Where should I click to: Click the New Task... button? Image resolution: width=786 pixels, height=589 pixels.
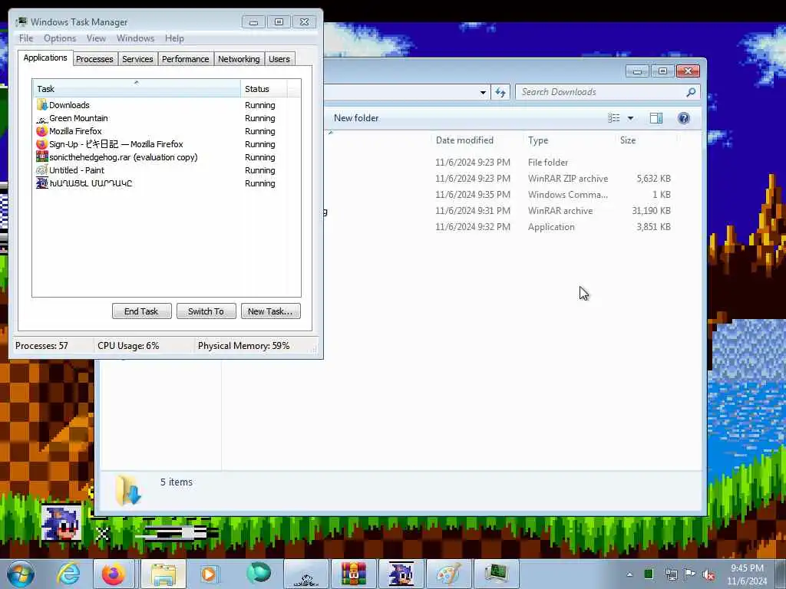point(270,311)
